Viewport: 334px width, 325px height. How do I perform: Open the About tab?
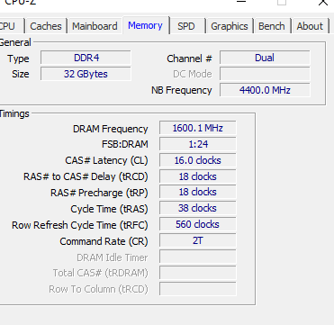(310, 26)
